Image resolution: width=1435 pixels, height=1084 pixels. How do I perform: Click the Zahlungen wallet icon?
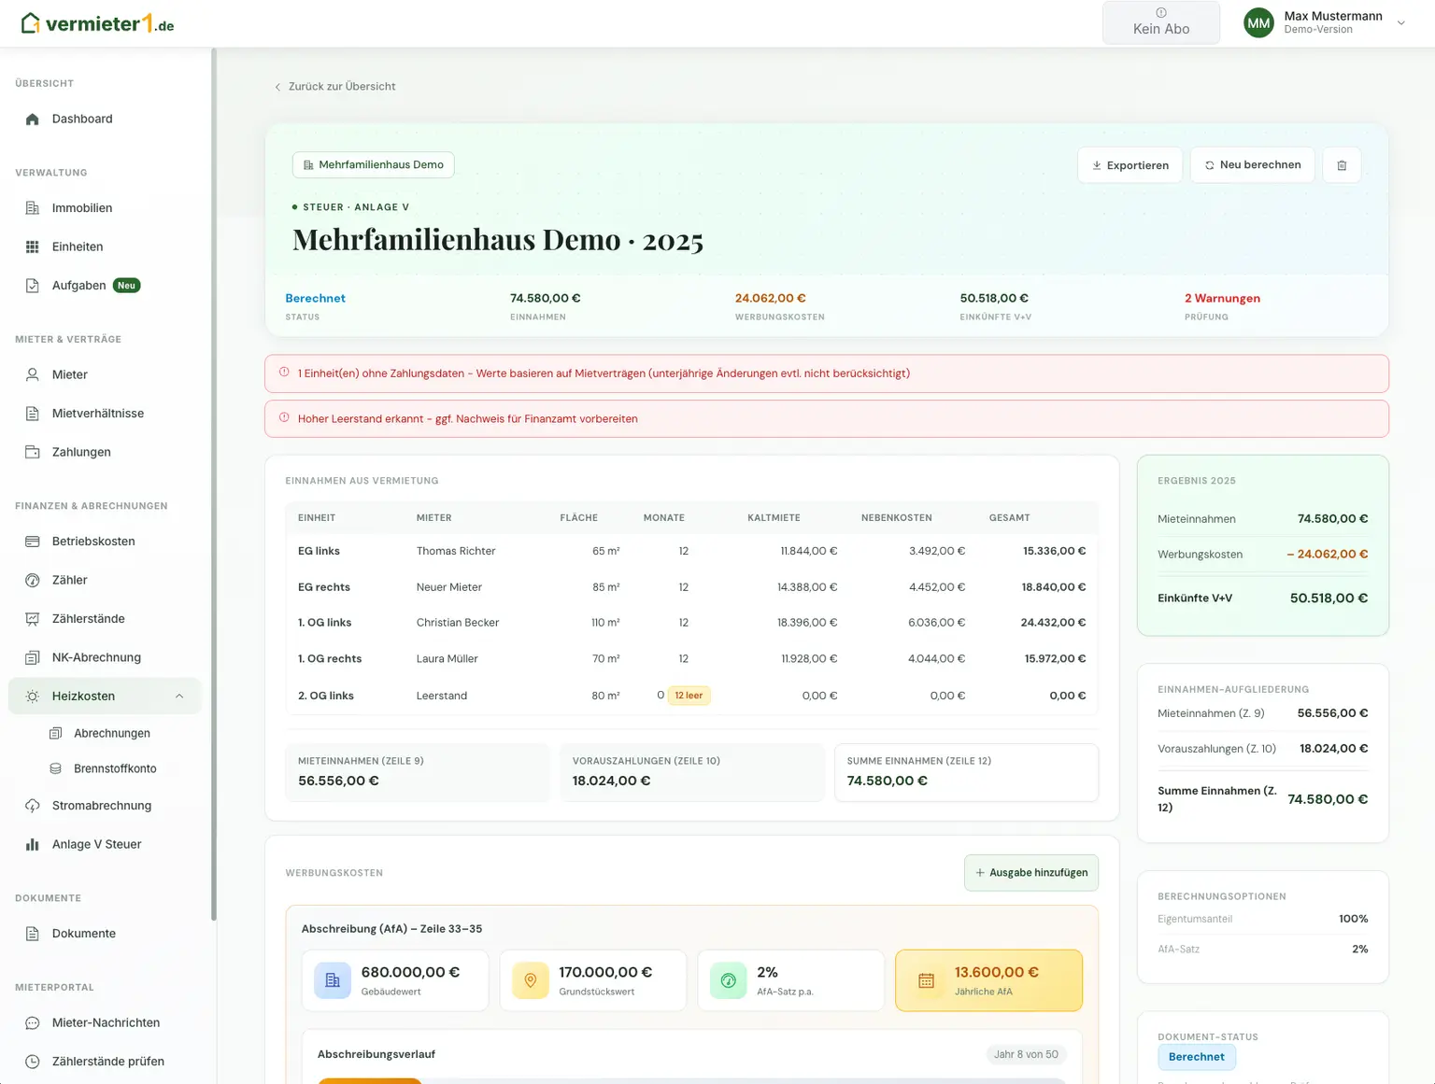tap(33, 452)
